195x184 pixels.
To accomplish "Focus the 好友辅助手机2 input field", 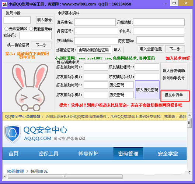I will [x=96, y=95].
